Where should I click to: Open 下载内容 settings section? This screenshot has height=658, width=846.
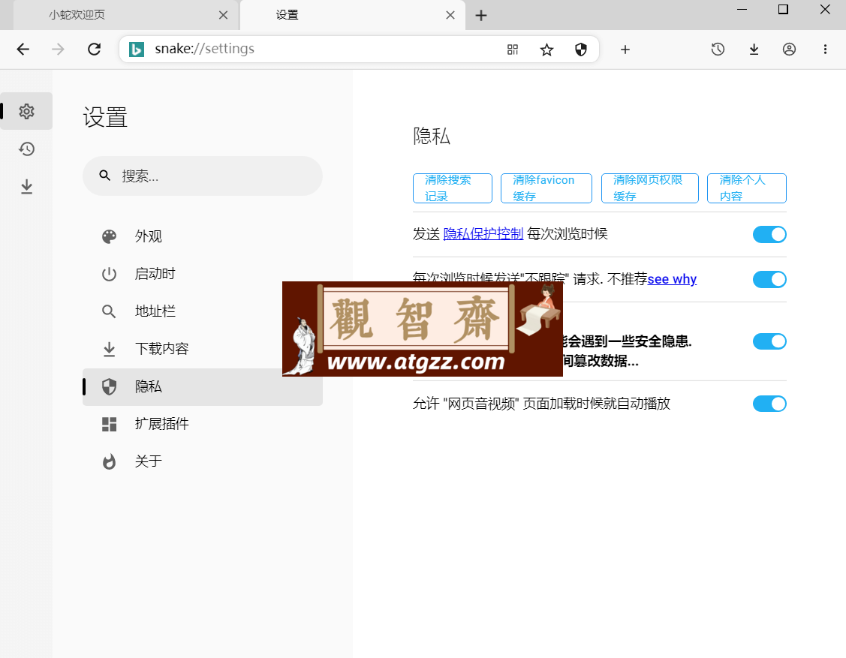point(203,349)
